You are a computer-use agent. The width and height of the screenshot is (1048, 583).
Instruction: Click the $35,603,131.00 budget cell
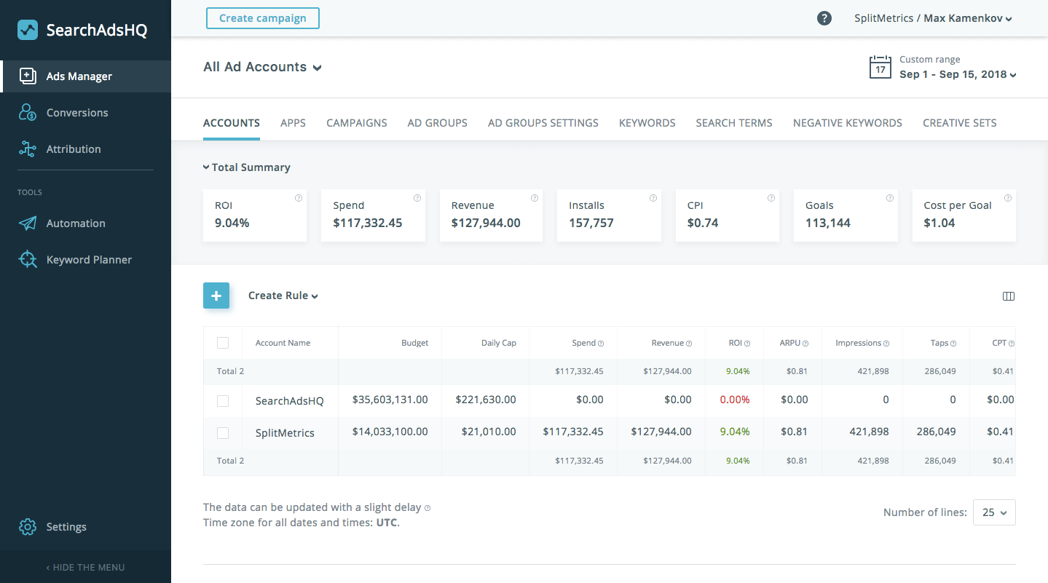pos(390,400)
